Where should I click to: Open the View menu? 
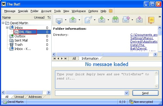tap(66, 11)
